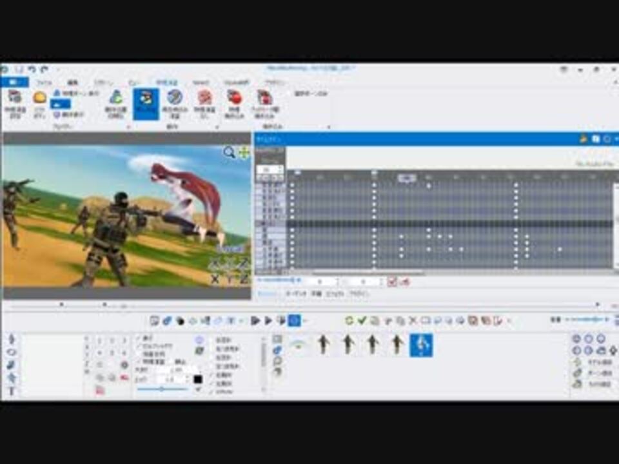This screenshot has height=464, width=619.
Task: Open the blue file tab in the ribbon
Action: [x=15, y=82]
